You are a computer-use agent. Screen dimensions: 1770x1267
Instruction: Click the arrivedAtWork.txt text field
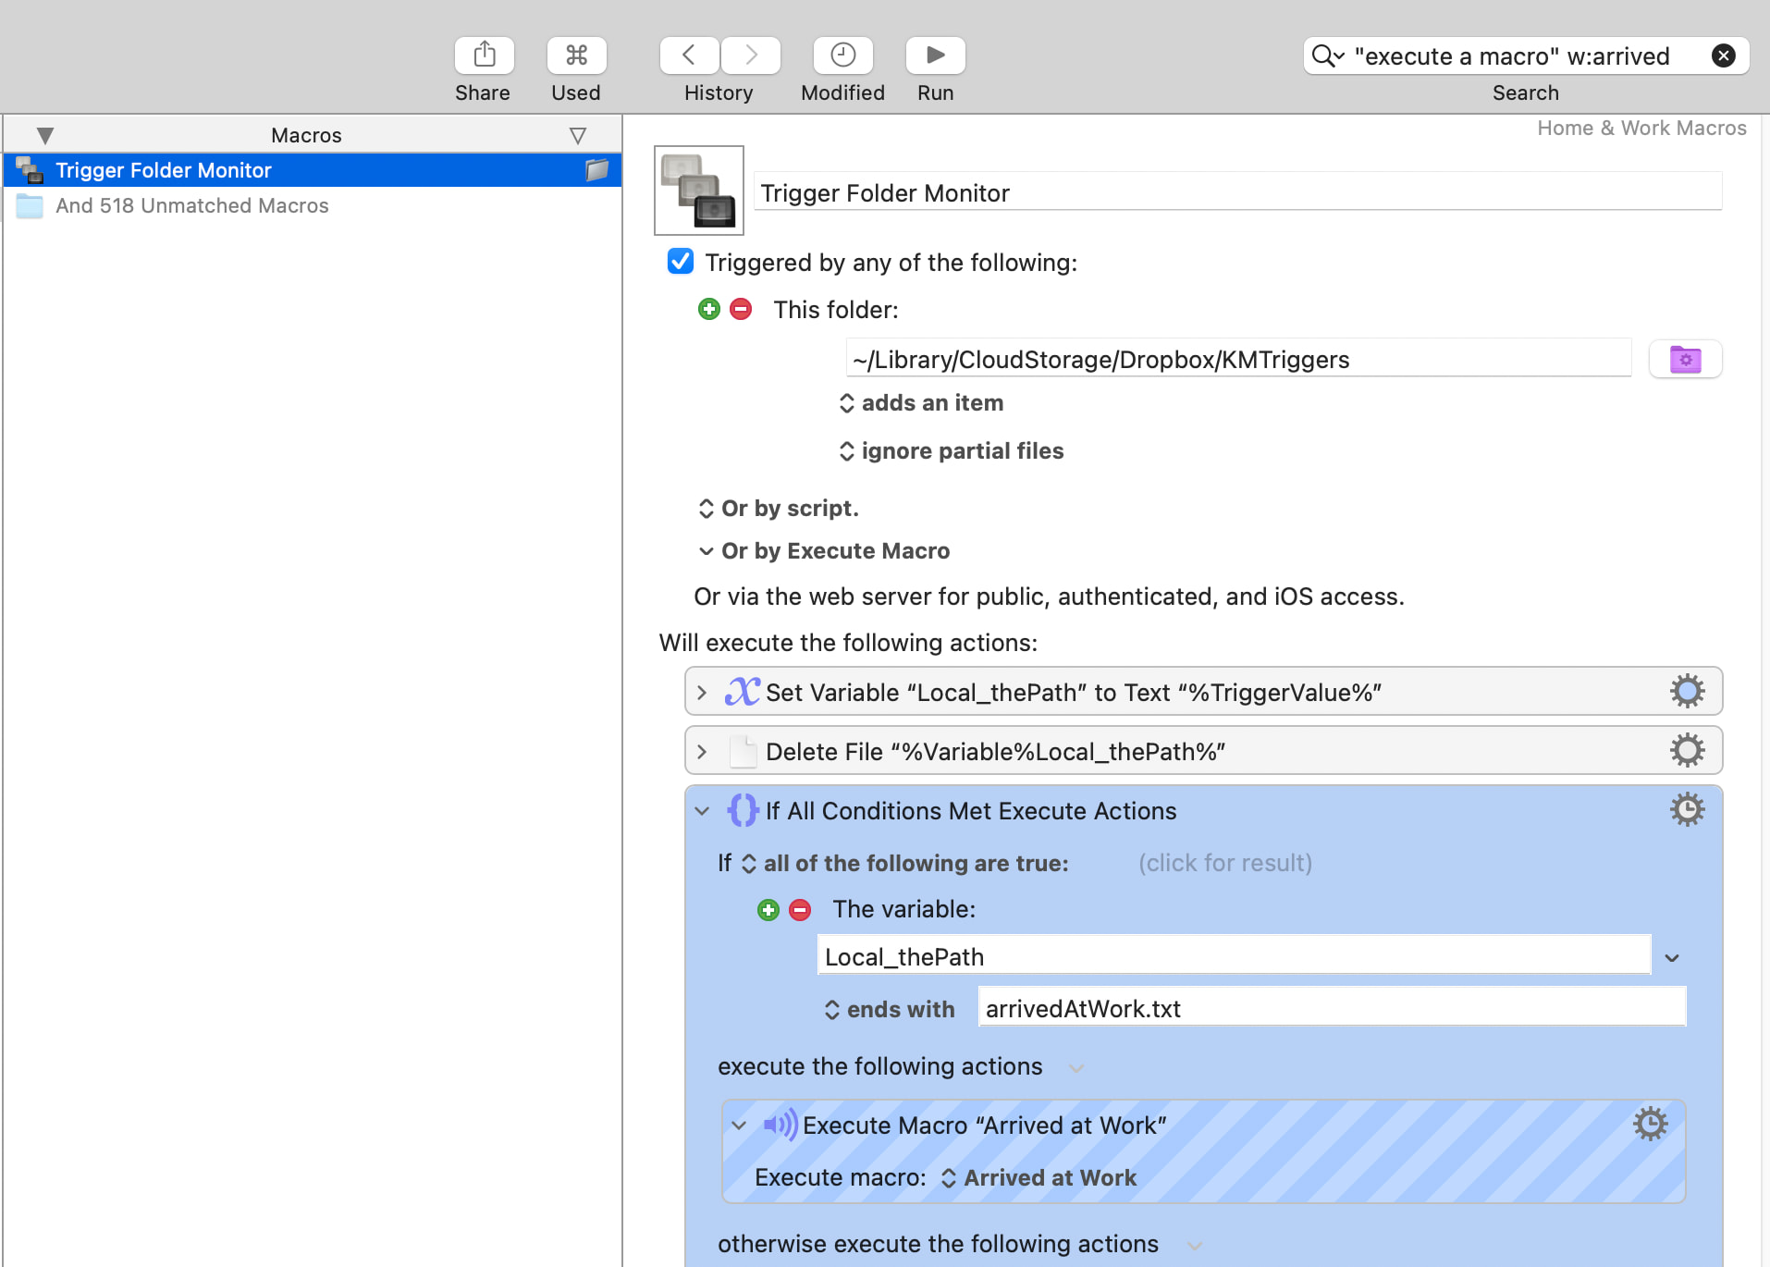click(1331, 1008)
